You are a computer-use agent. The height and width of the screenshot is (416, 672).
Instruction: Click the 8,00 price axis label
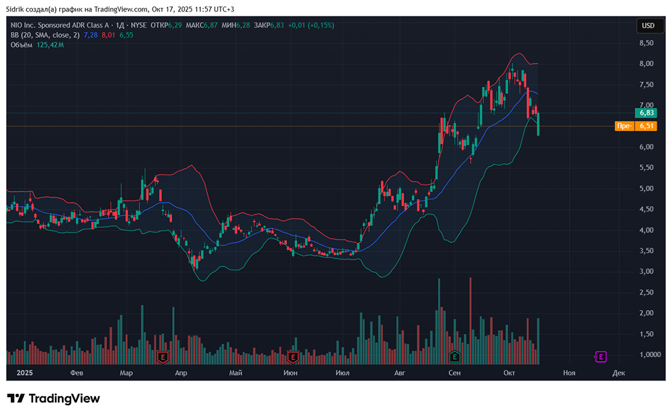(x=646, y=63)
